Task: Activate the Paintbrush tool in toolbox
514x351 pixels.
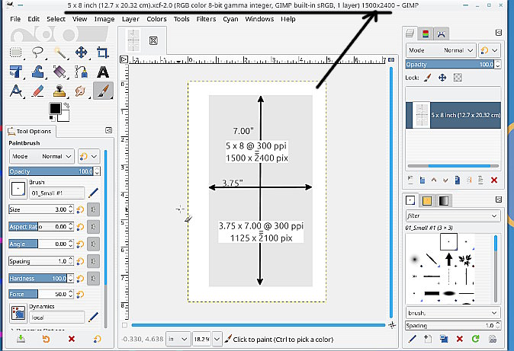Action: 102,91
